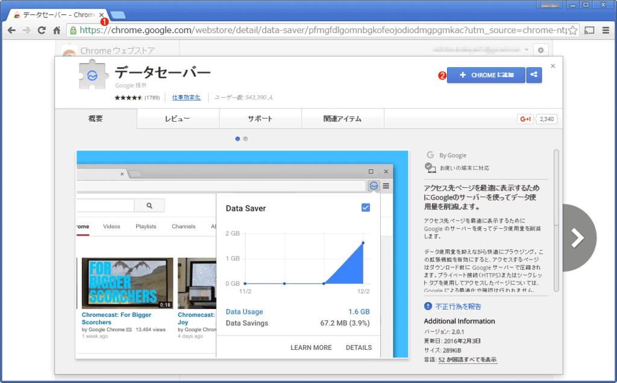
Task: Click the device compatibility icon お使いの端末に対応
Action: click(430, 167)
